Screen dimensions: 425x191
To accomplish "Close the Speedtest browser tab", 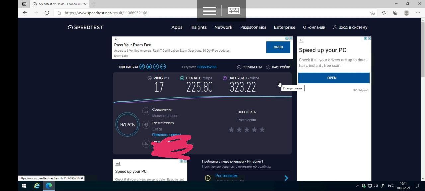I will click(x=85, y=4).
